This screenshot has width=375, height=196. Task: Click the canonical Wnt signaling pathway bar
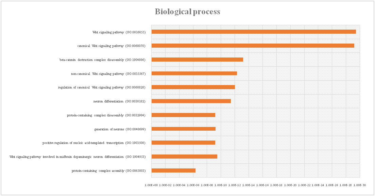click(x=253, y=46)
